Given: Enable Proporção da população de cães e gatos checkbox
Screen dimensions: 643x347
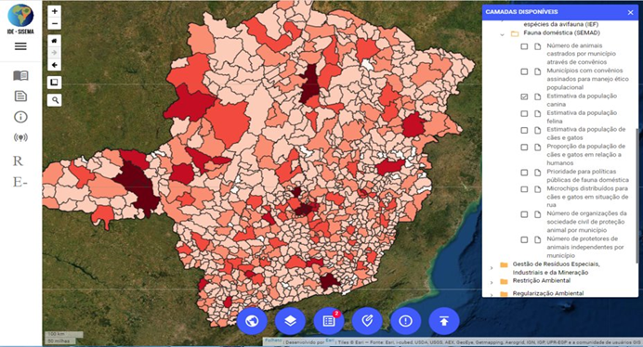Looking at the screenshot, I should pyautogui.click(x=524, y=148).
